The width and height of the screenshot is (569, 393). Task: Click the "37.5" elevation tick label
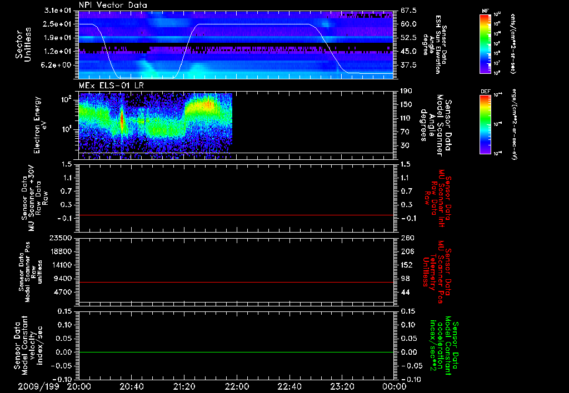pos(408,65)
